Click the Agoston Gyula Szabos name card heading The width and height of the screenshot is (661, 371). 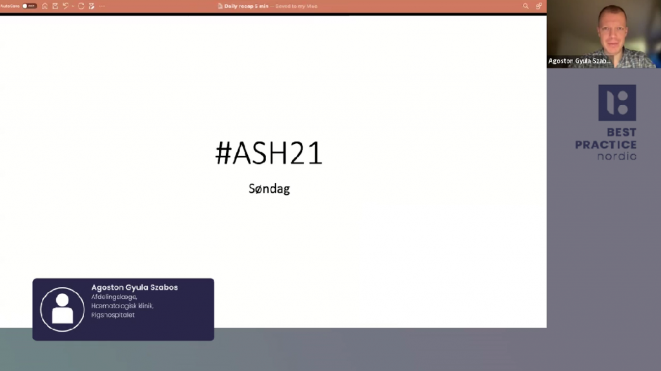[134, 287]
